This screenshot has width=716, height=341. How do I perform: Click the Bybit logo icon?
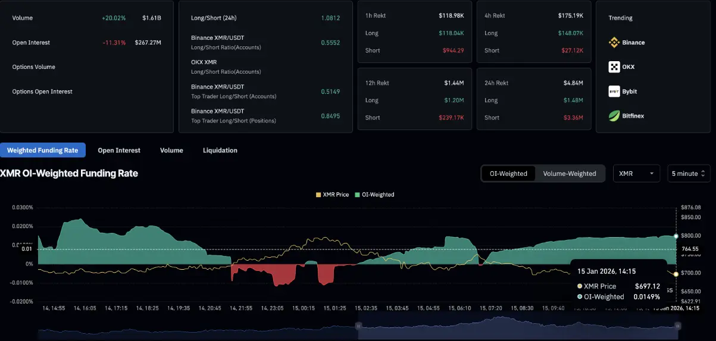[614, 91]
